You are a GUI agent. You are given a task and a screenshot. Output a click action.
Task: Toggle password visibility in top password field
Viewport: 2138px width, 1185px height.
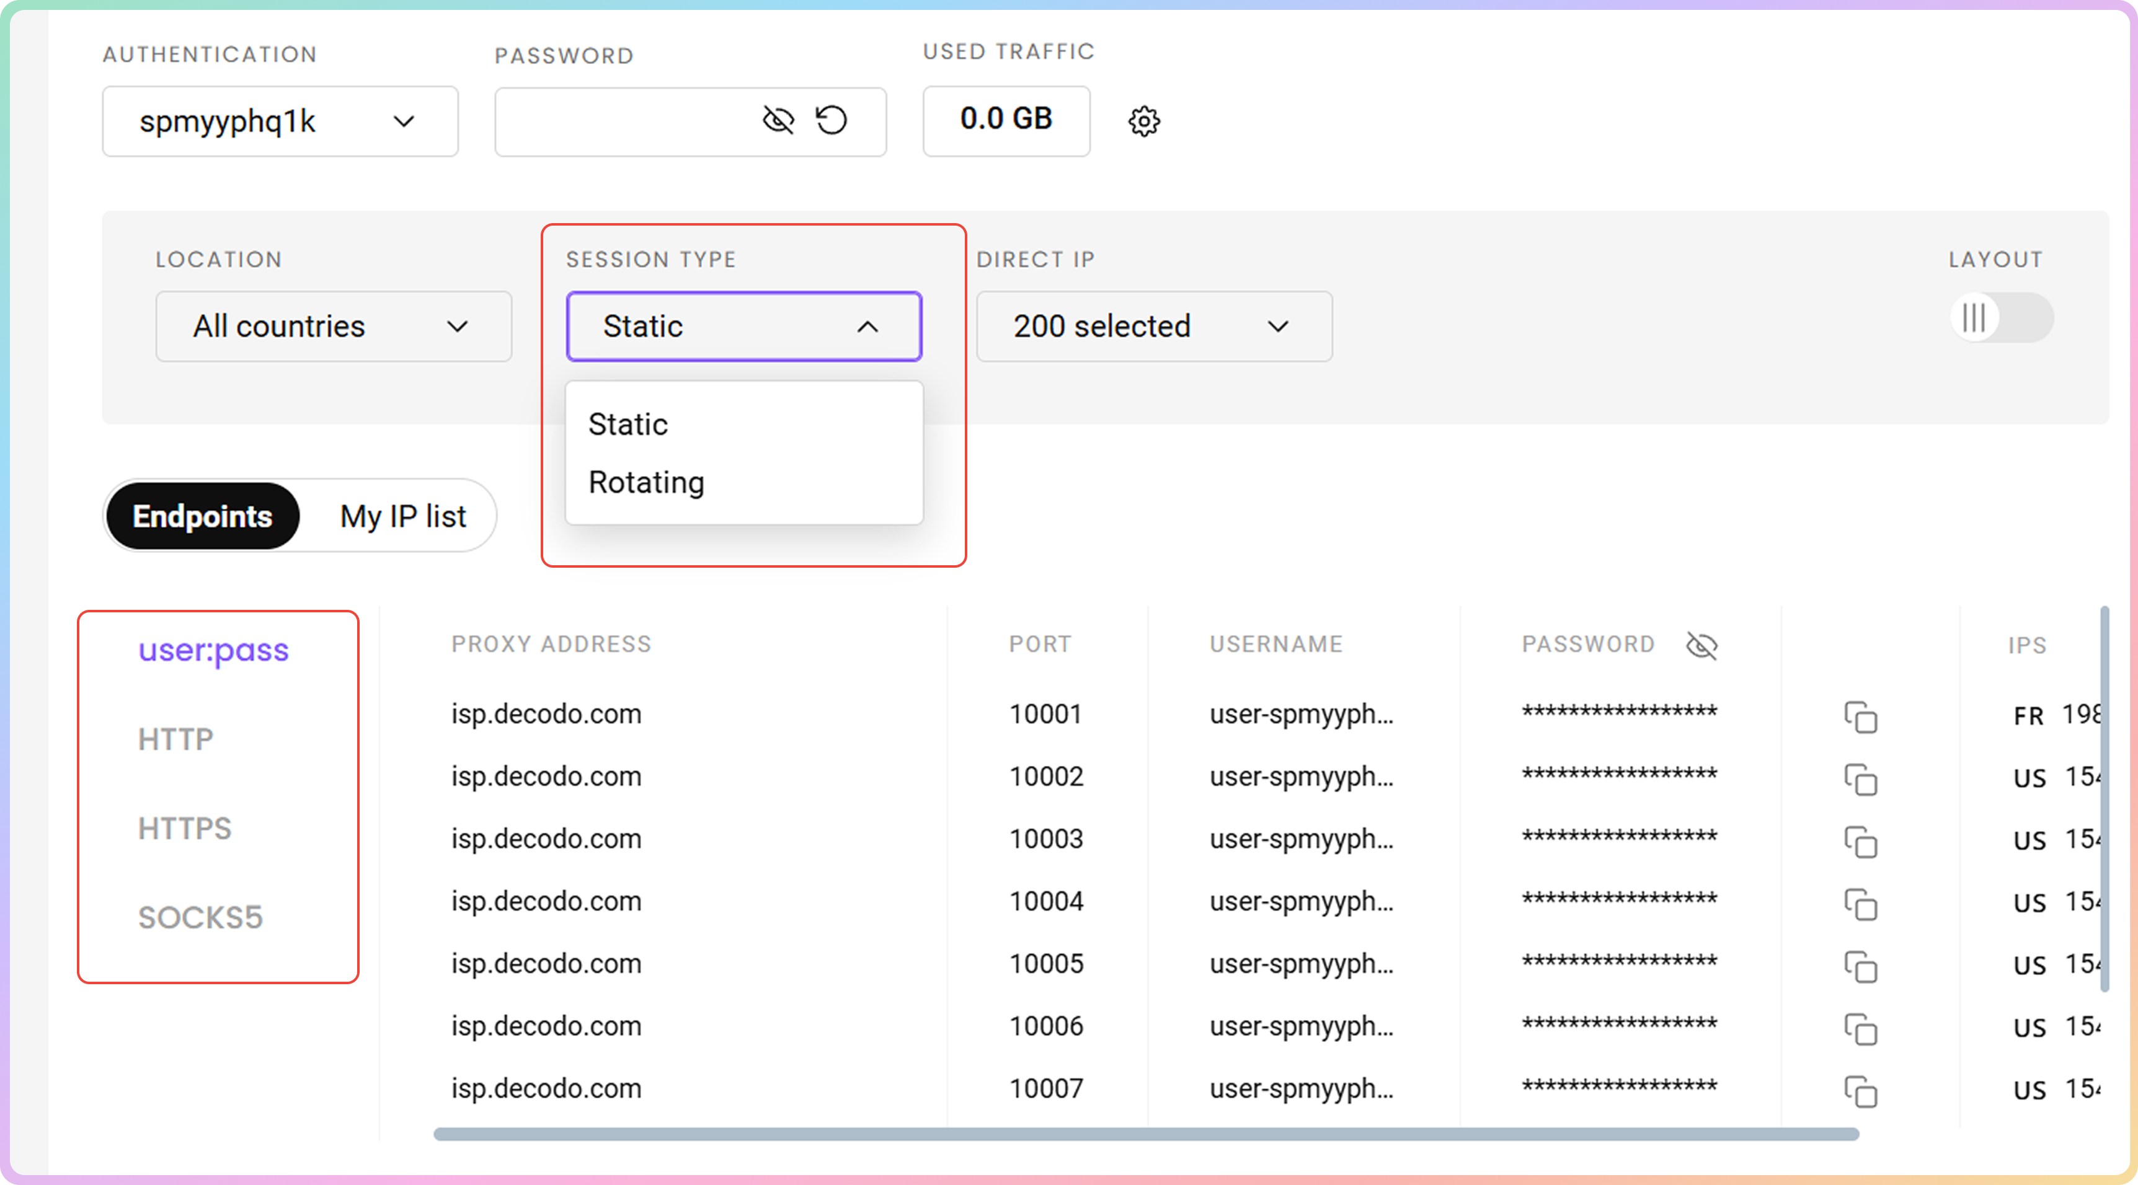point(778,120)
